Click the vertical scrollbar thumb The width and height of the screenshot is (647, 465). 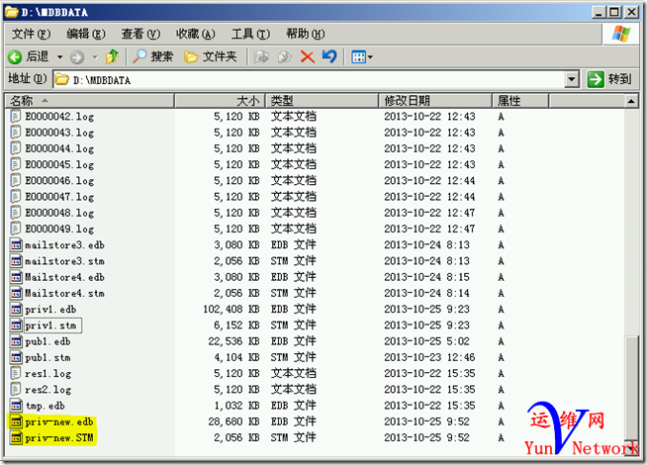pos(631,388)
